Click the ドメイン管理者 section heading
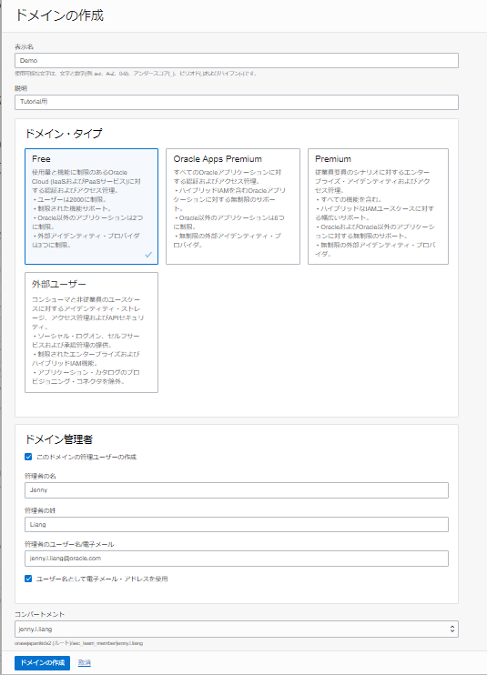The height and width of the screenshot is (675, 487). point(58,439)
